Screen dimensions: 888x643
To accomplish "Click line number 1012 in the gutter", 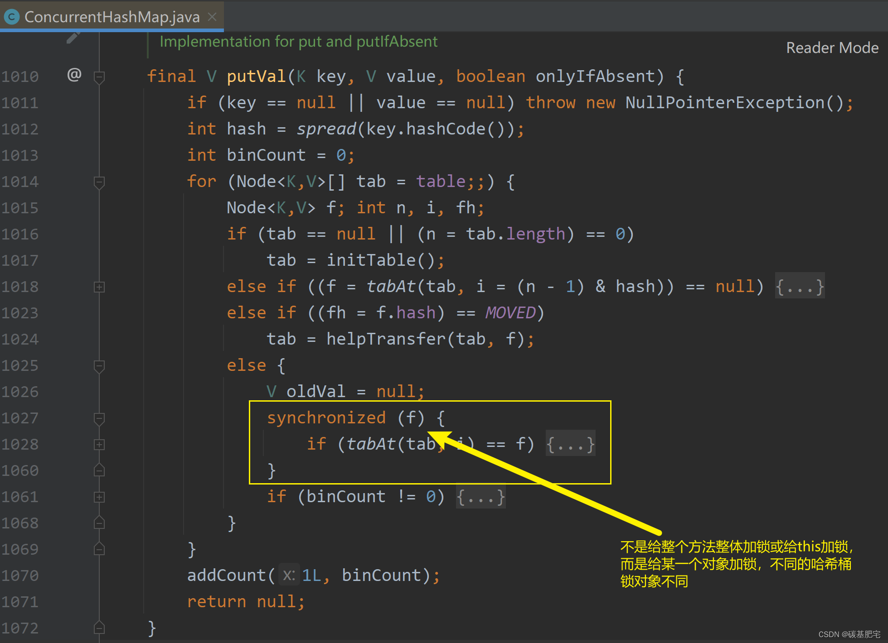I will coord(20,130).
